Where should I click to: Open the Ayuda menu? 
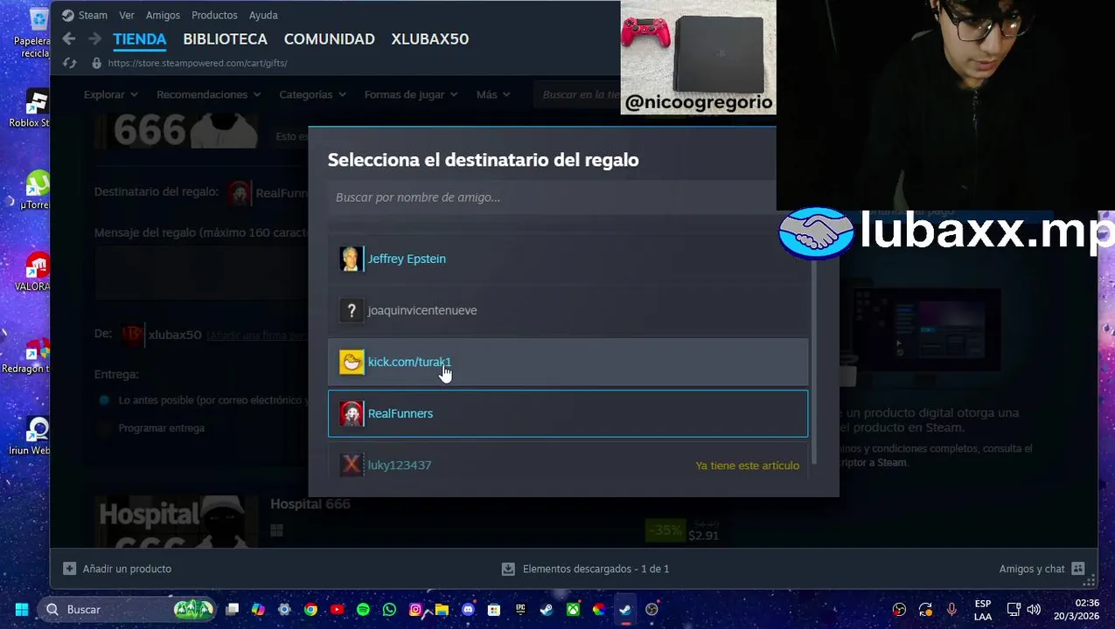coord(263,15)
